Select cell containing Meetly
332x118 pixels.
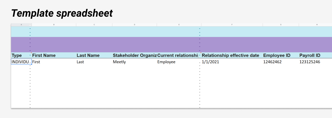pos(135,62)
